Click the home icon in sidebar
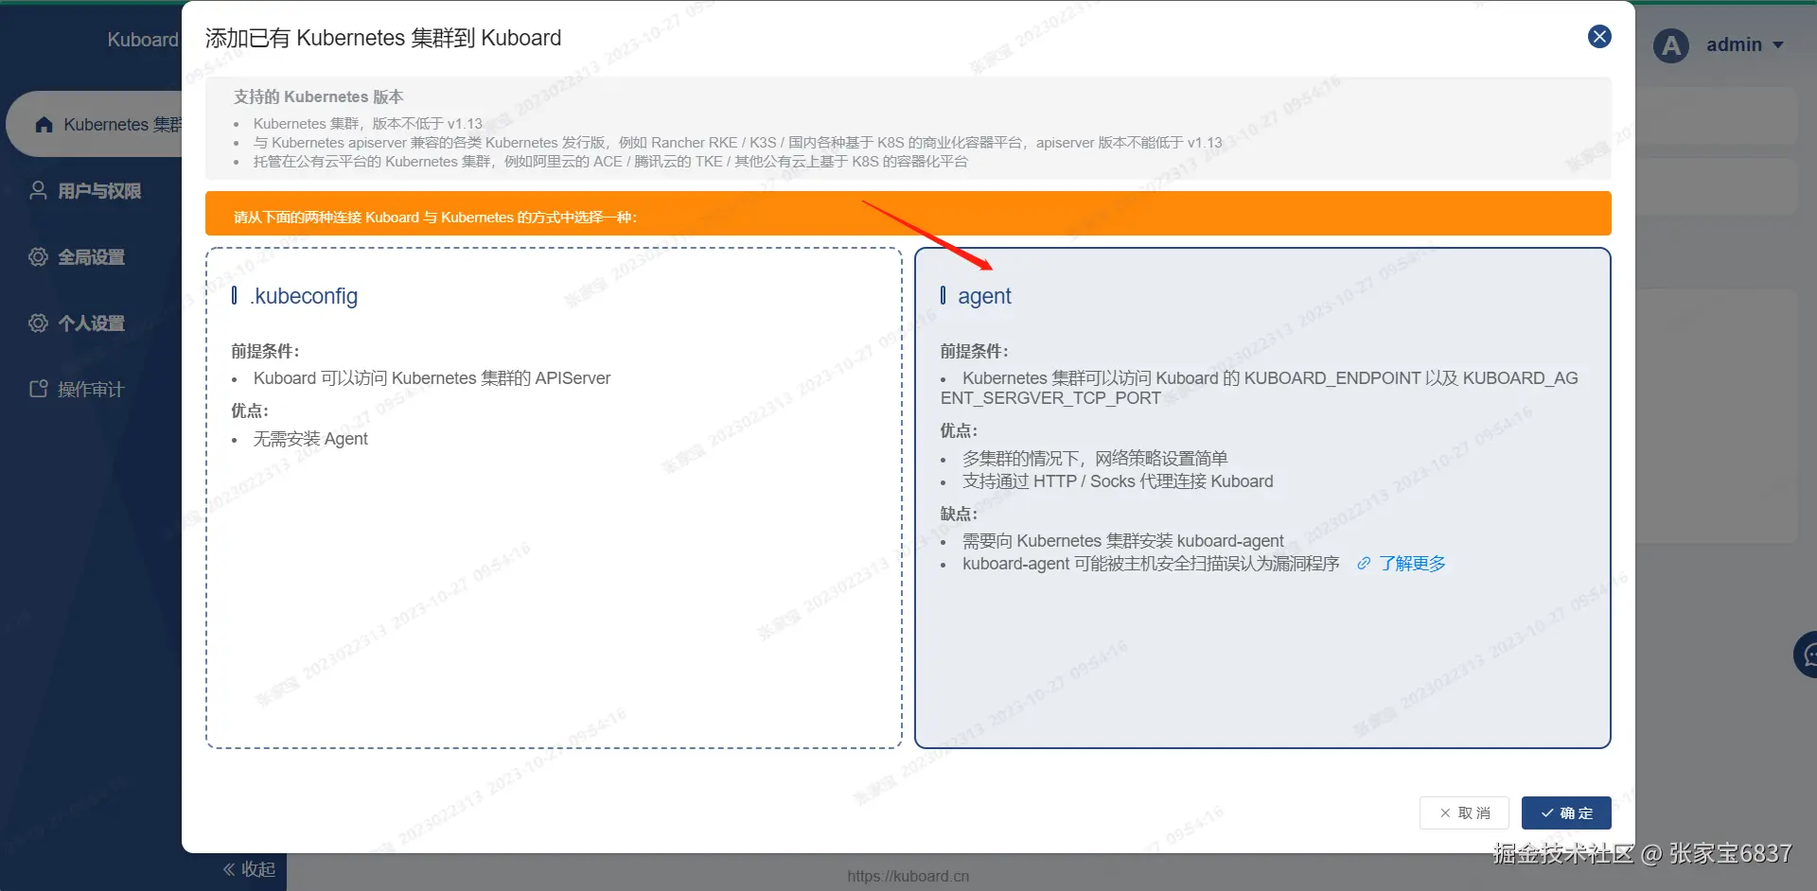 44,124
